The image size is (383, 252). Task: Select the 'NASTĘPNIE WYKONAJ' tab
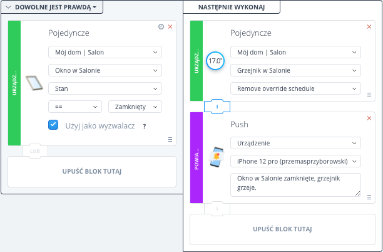click(x=232, y=7)
